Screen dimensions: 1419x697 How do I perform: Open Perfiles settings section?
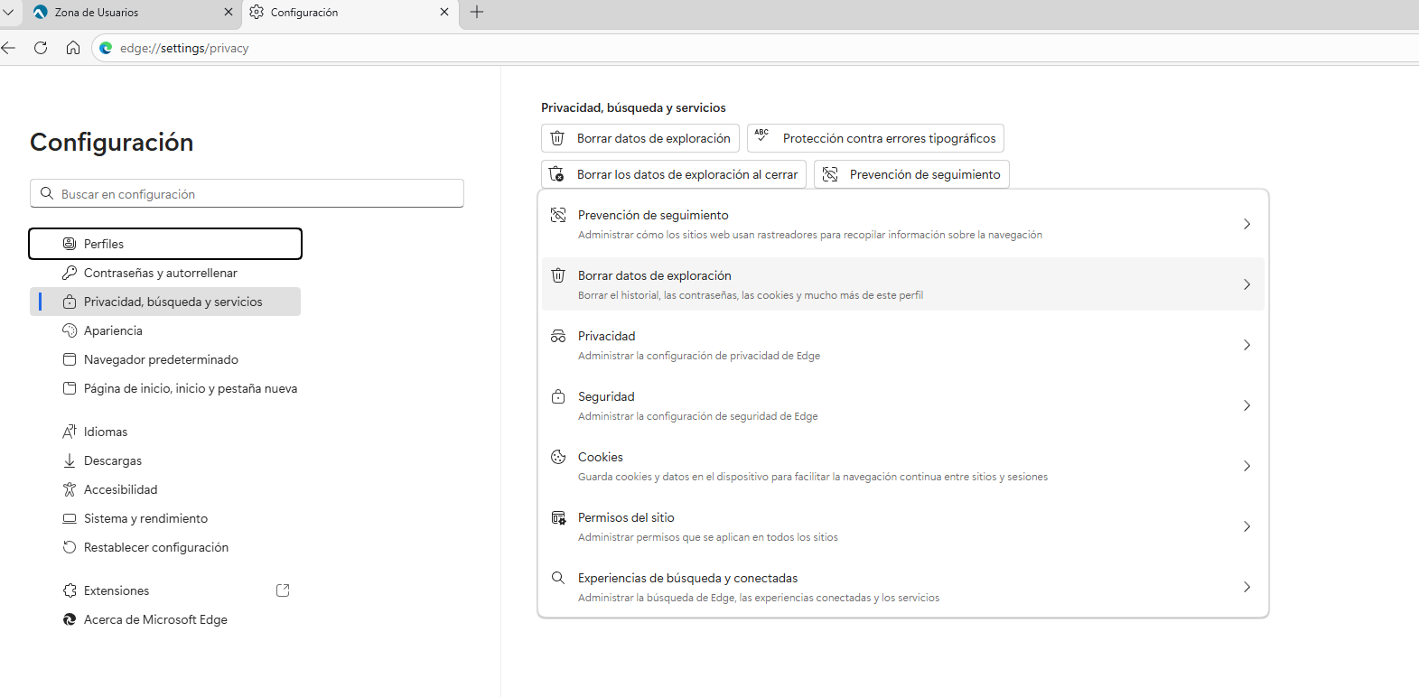[x=165, y=244]
